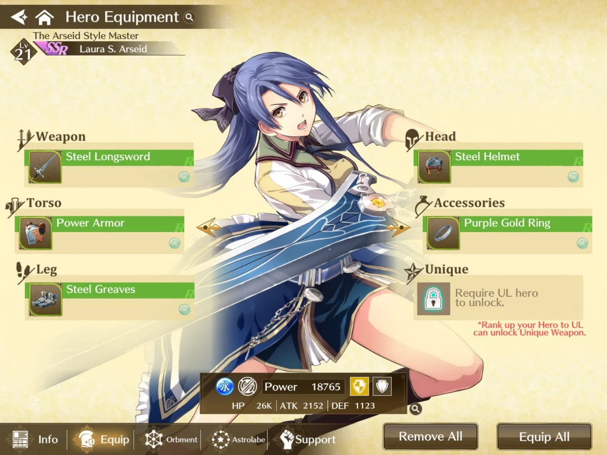Toggle the yellow shield role icon
The image size is (607, 455).
[360, 386]
